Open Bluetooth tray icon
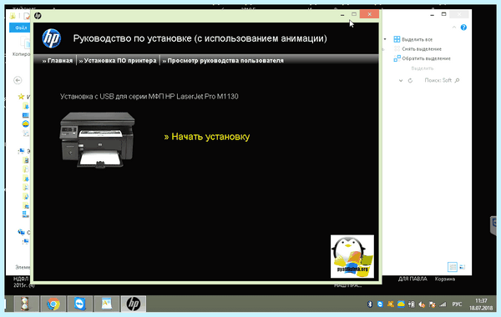The width and height of the screenshot is (501, 317). (370, 304)
